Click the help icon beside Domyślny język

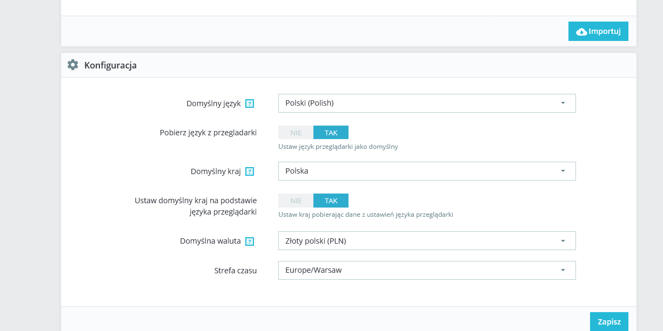(250, 104)
